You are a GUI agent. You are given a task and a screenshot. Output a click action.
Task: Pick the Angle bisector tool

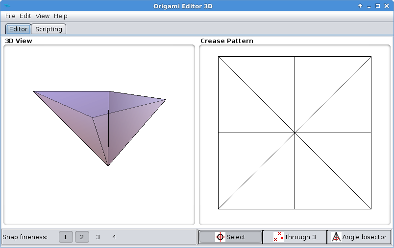click(x=359, y=237)
